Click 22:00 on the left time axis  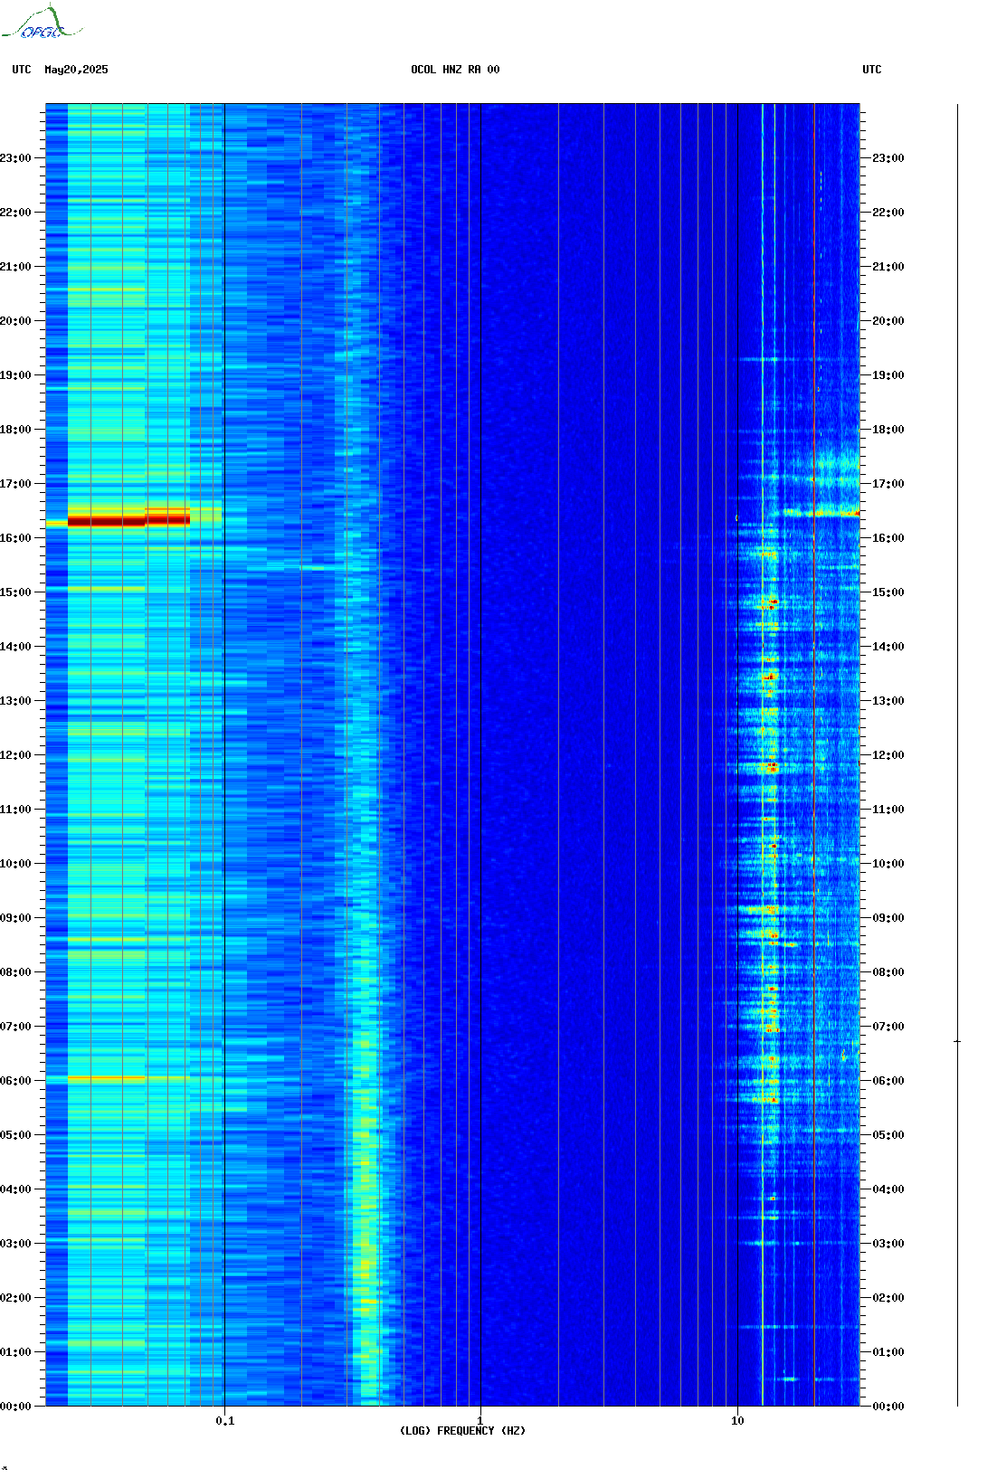[x=15, y=213]
